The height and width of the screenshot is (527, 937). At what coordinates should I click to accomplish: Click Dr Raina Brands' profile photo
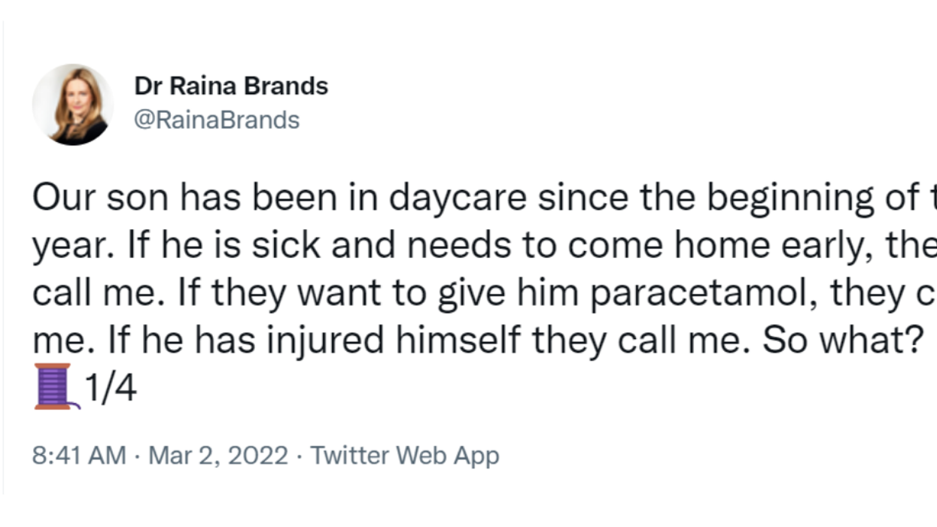(x=72, y=104)
